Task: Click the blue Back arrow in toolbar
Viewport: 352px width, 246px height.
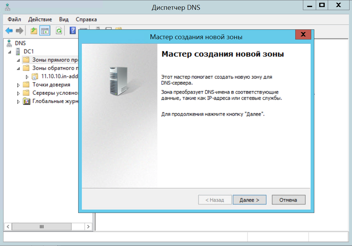Action: point(9,31)
